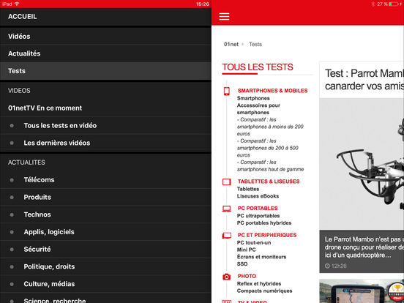Open the ACCUEIL menu item
404x303 pixels.
(x=105, y=17)
